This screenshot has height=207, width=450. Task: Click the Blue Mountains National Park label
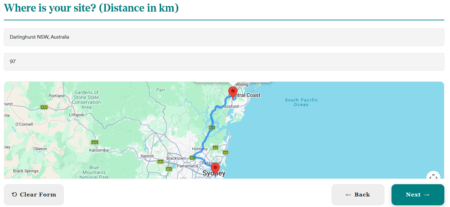click(94, 172)
